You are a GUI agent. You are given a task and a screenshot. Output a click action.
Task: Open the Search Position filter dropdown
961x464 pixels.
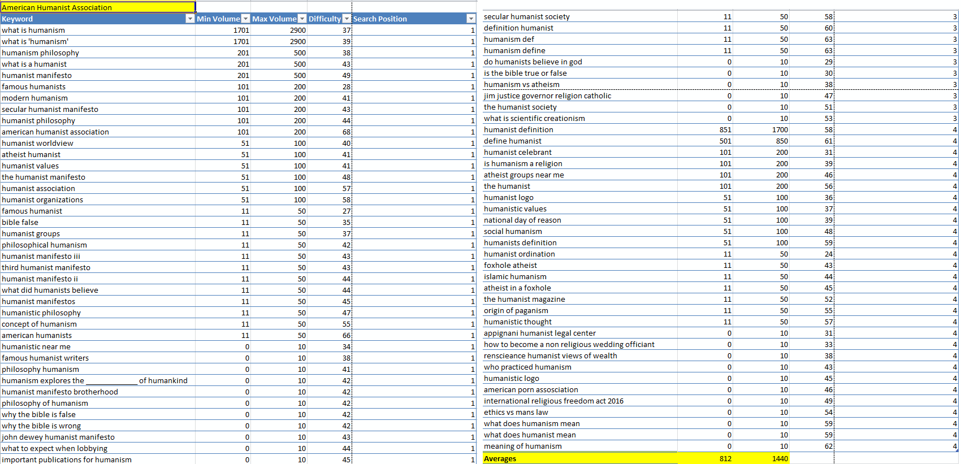[x=471, y=19]
